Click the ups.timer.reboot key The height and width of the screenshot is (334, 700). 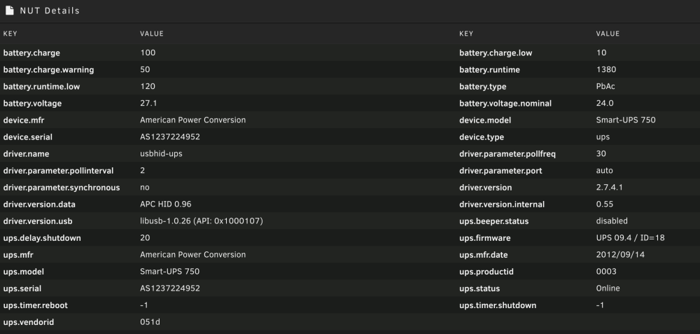pyautogui.click(x=35, y=305)
